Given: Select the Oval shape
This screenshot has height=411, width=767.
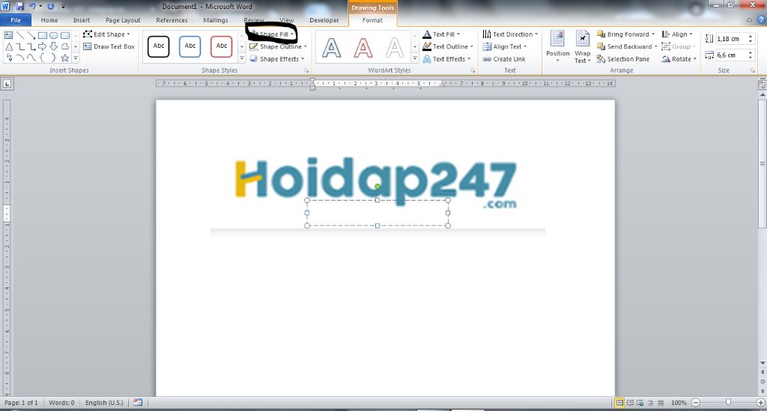Looking at the screenshot, I should (x=54, y=35).
